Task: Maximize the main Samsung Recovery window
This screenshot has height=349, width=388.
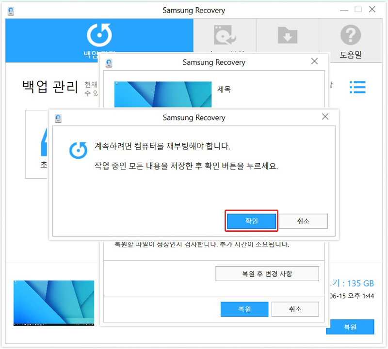Action: click(358, 10)
